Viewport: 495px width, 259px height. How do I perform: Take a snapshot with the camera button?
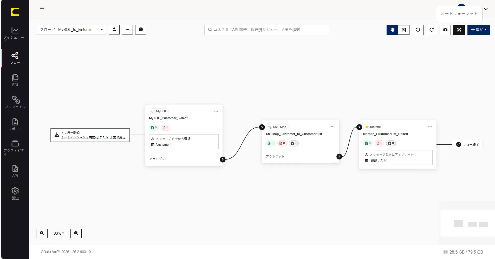point(445,30)
